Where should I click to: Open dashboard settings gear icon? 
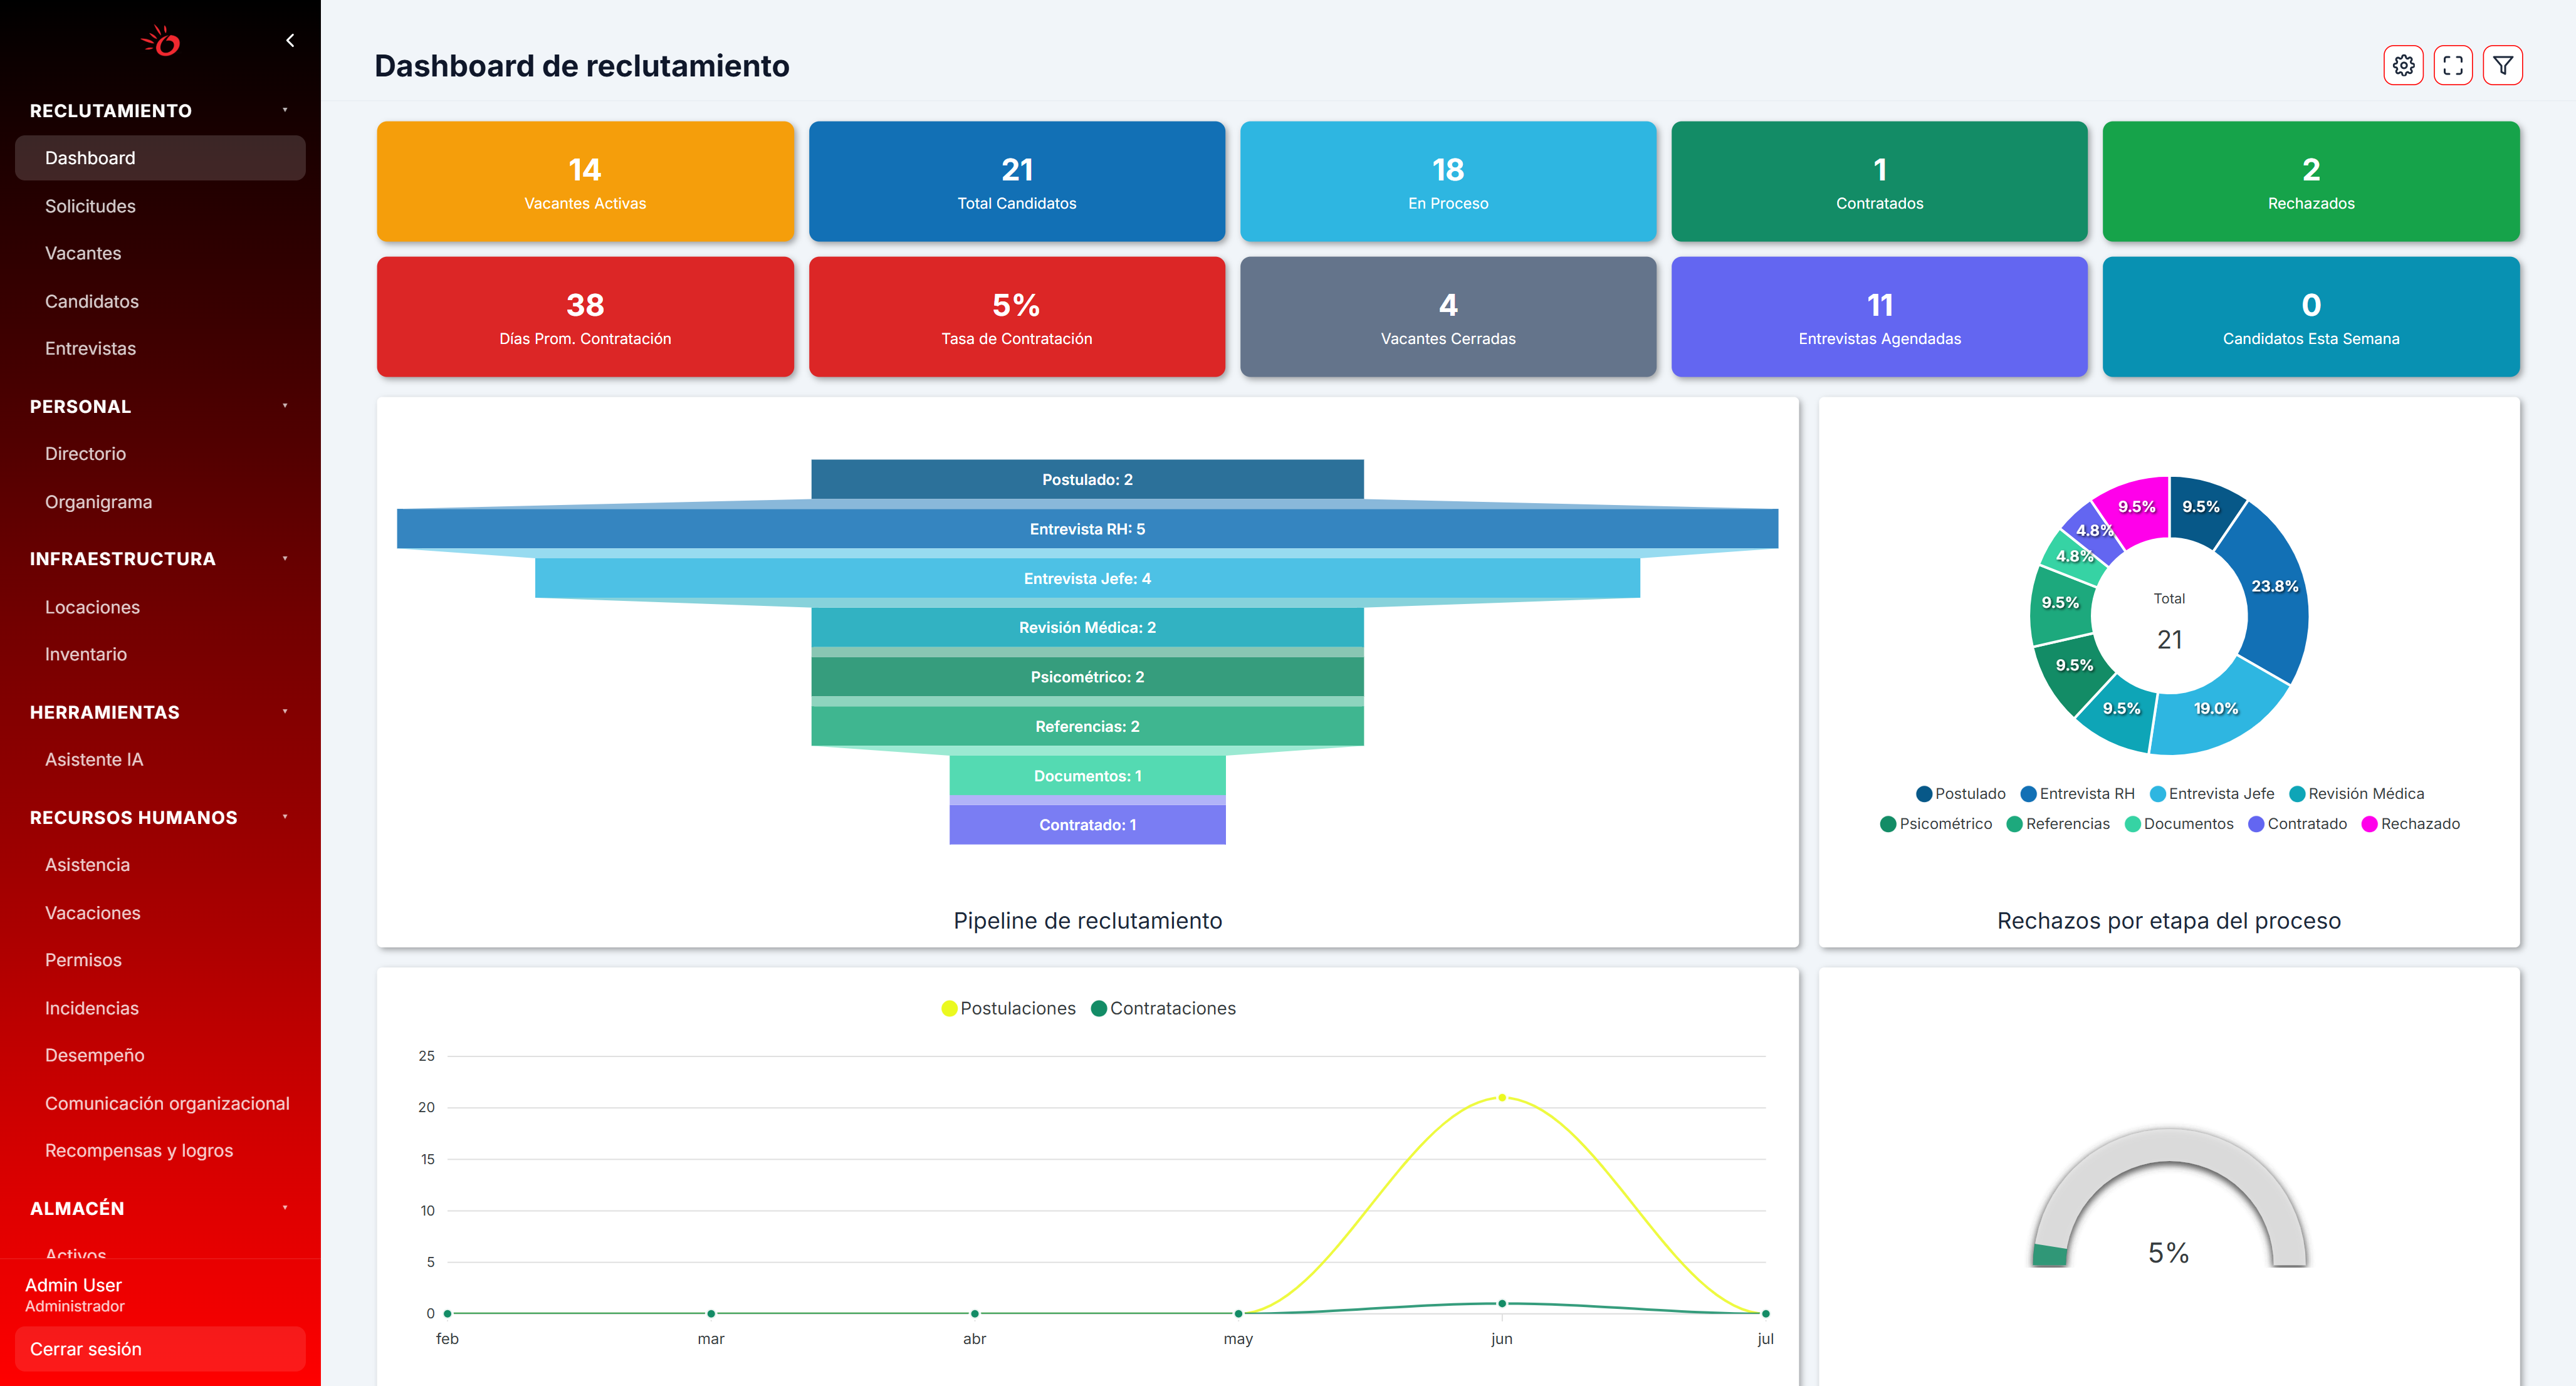tap(2403, 66)
